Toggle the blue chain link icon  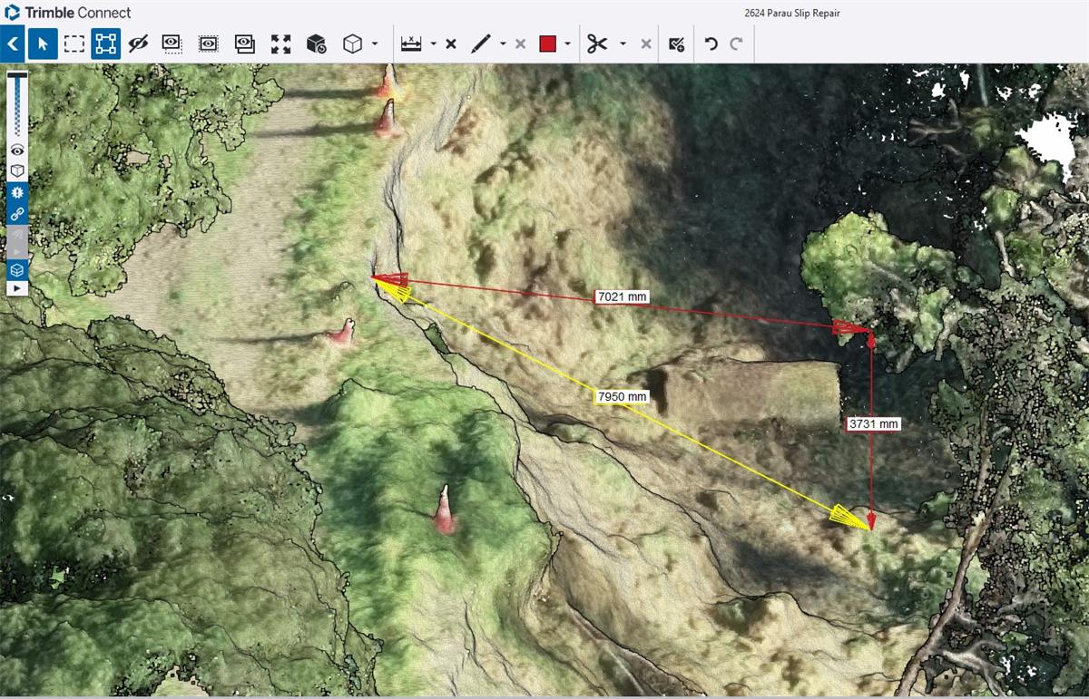point(17,214)
